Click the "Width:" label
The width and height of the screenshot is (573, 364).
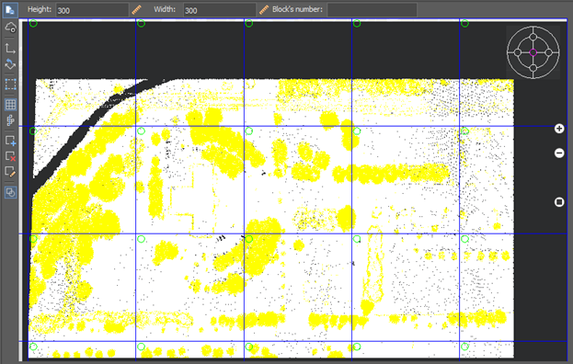click(x=165, y=9)
